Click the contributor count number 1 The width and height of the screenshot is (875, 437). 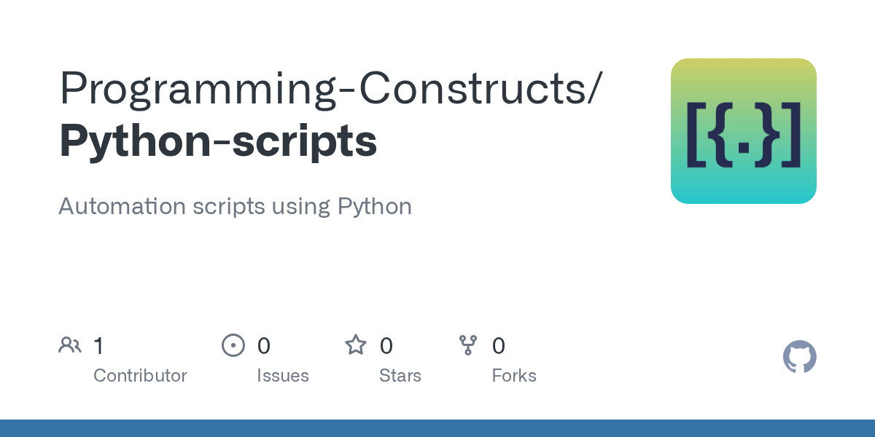(98, 345)
